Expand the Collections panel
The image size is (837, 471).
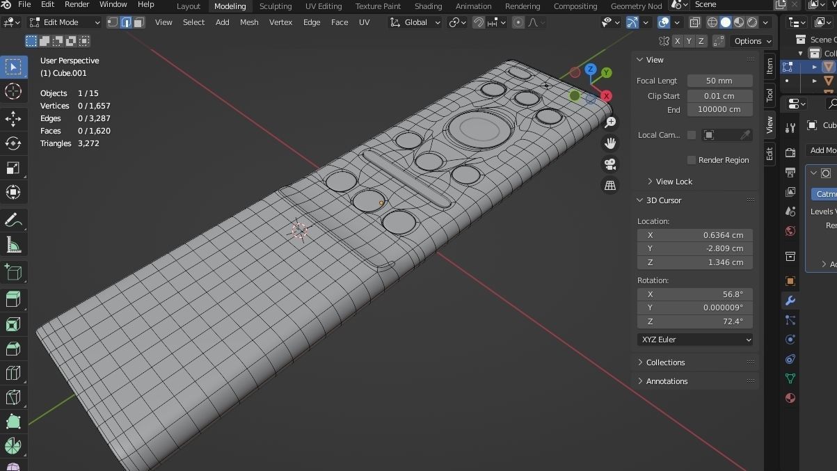(664, 362)
